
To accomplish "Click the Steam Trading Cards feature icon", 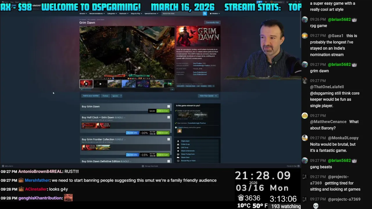I will [x=178, y=154].
